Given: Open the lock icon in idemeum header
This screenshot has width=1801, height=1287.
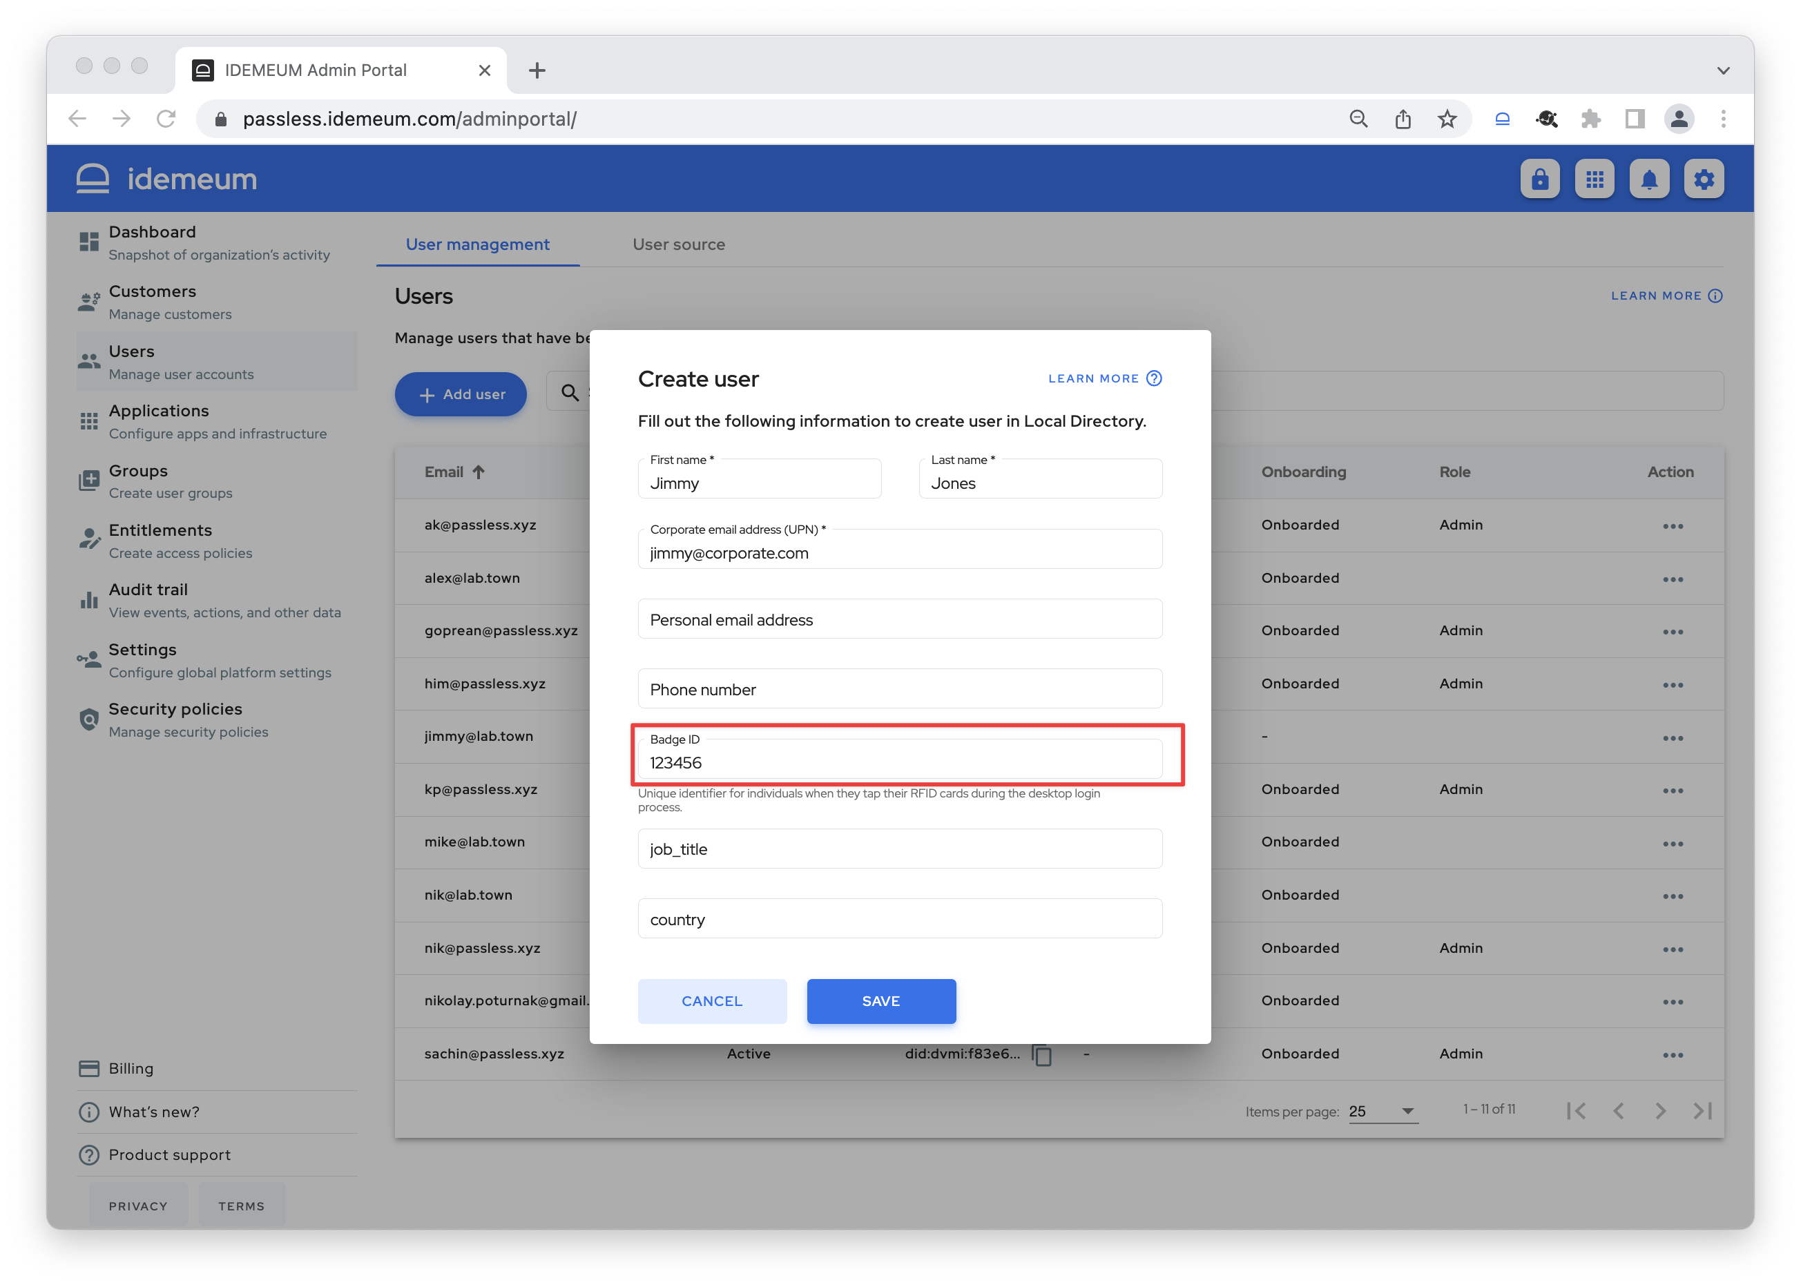Looking at the screenshot, I should pos(1539,179).
